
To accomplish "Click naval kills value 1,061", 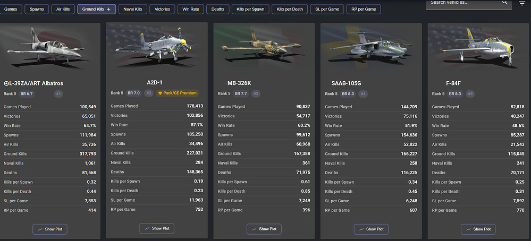I will click(x=90, y=163).
